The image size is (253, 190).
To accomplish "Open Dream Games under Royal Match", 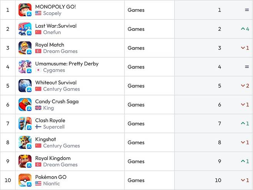I will point(60,51).
